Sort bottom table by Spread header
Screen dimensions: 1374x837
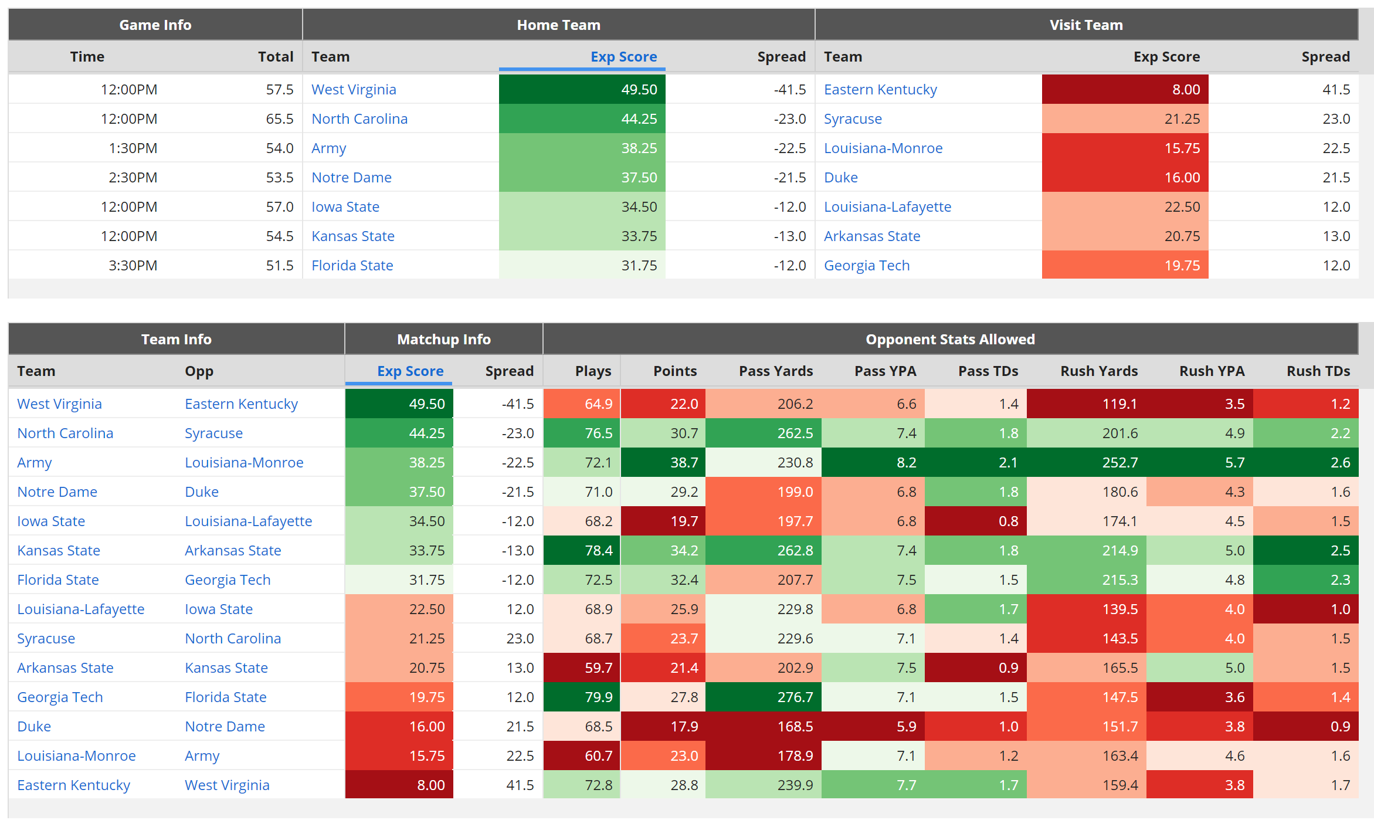click(509, 371)
